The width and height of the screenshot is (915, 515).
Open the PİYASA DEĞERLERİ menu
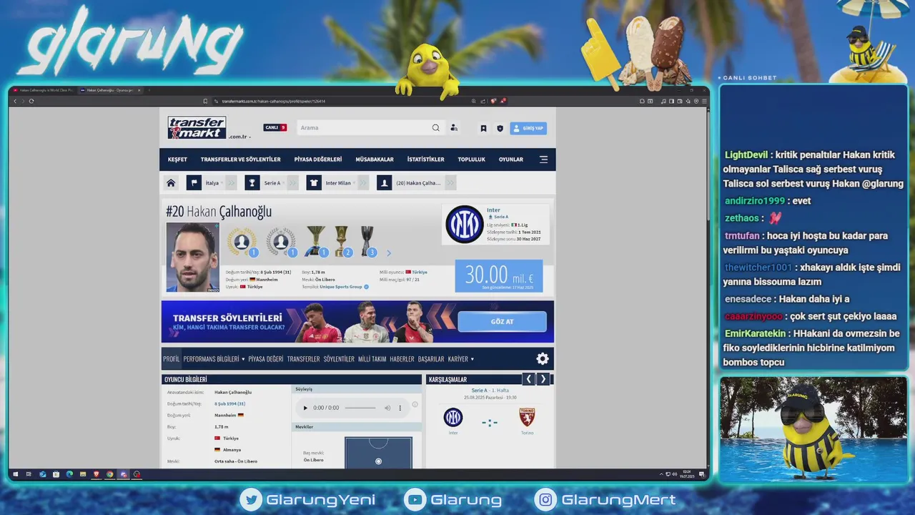point(318,160)
